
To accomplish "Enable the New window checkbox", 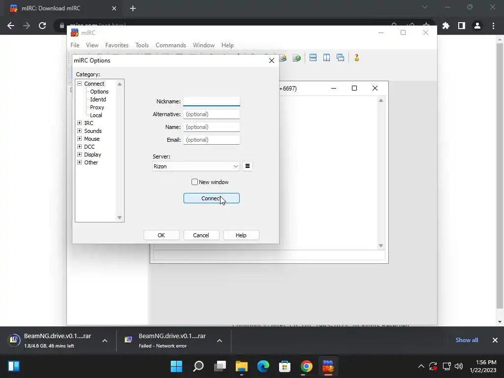I will [x=194, y=182].
